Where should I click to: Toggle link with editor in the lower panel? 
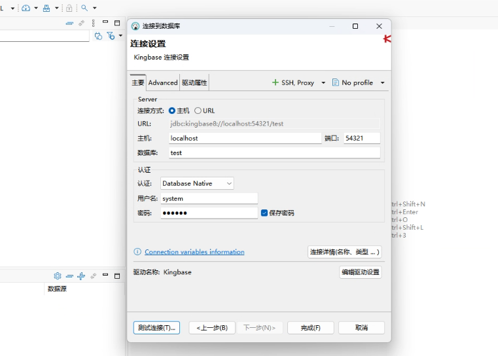[94, 276]
